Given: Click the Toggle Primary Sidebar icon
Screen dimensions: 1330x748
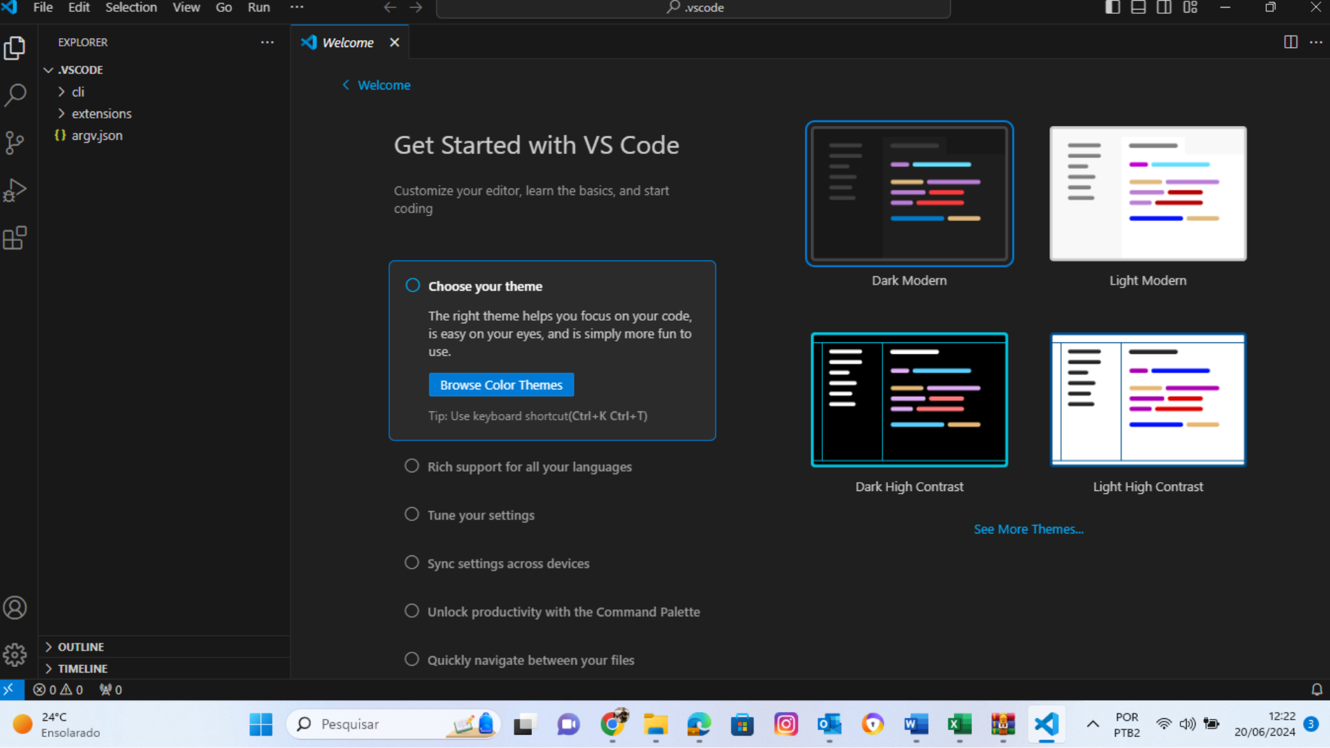Looking at the screenshot, I should (x=1112, y=8).
